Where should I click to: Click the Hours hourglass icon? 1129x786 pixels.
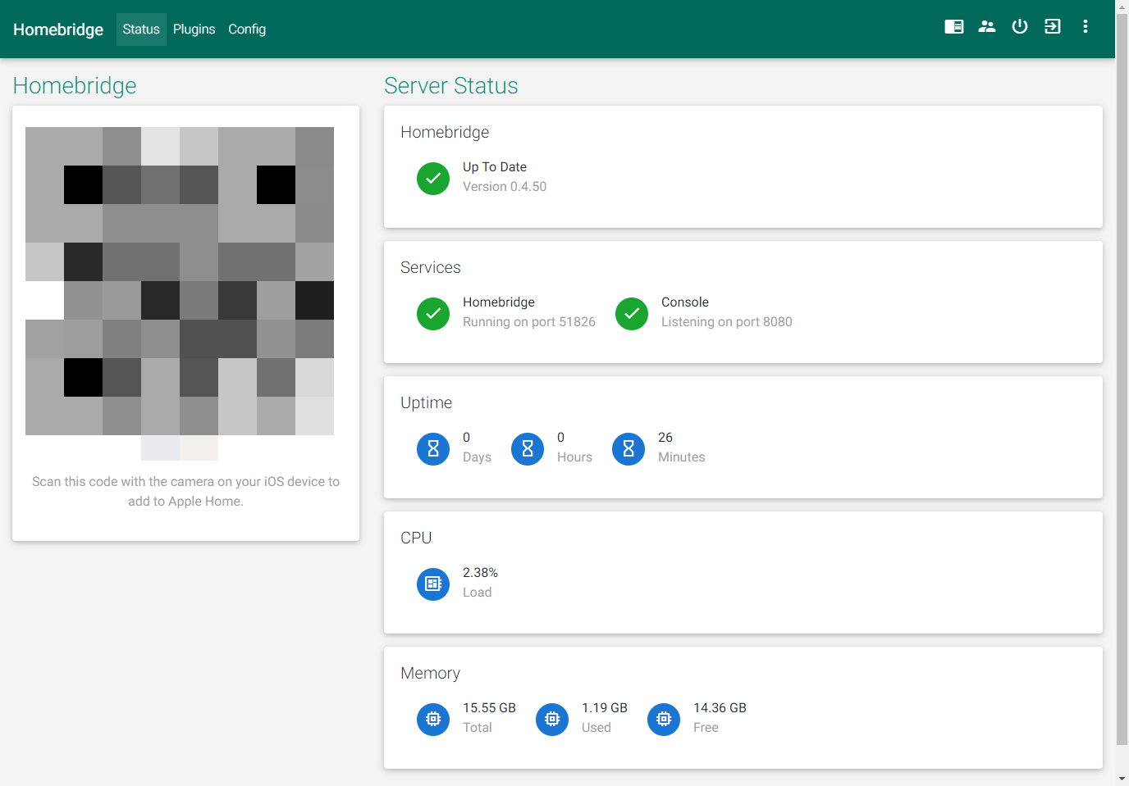528,449
